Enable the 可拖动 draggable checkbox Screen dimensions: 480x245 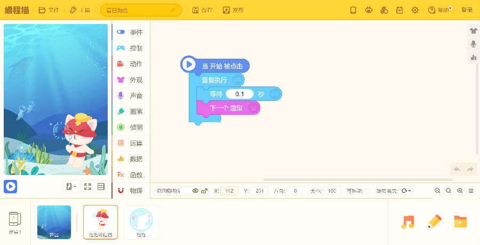tap(367, 191)
